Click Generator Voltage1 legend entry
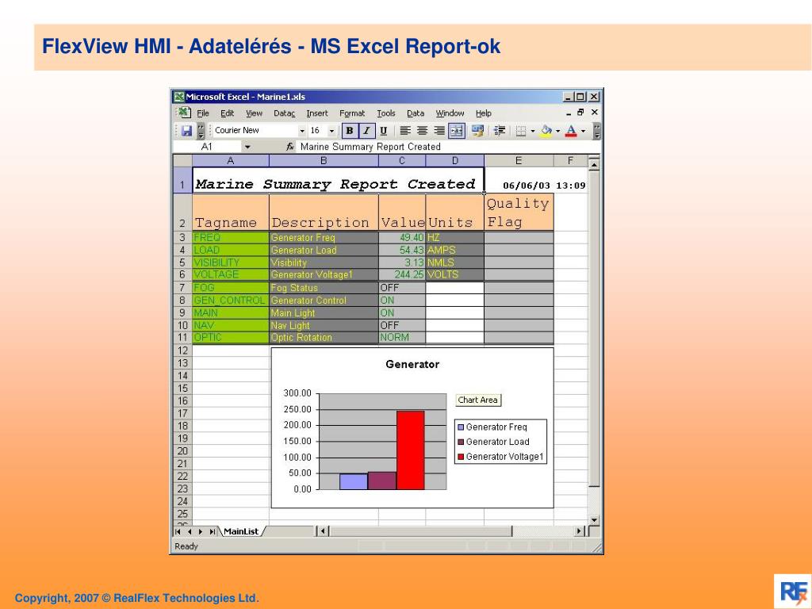 500,457
